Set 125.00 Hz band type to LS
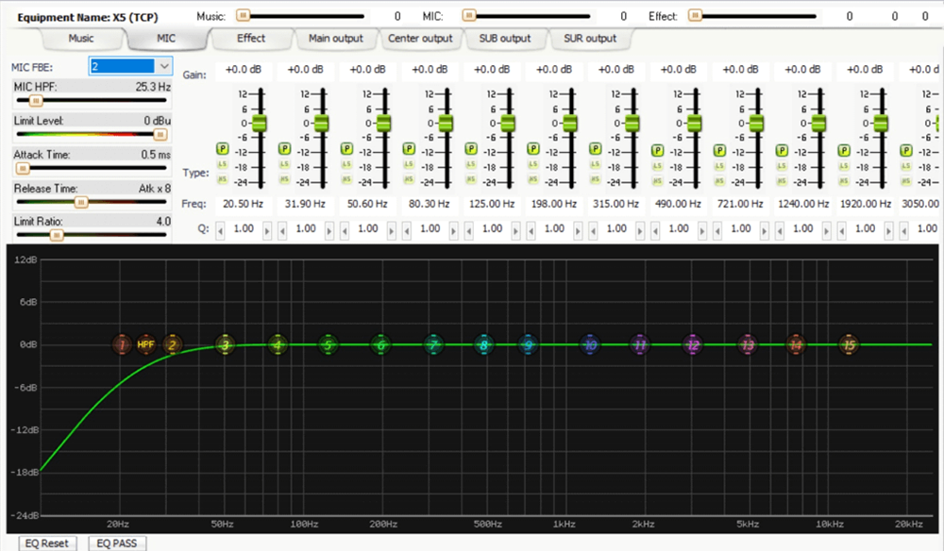 pyautogui.click(x=471, y=164)
